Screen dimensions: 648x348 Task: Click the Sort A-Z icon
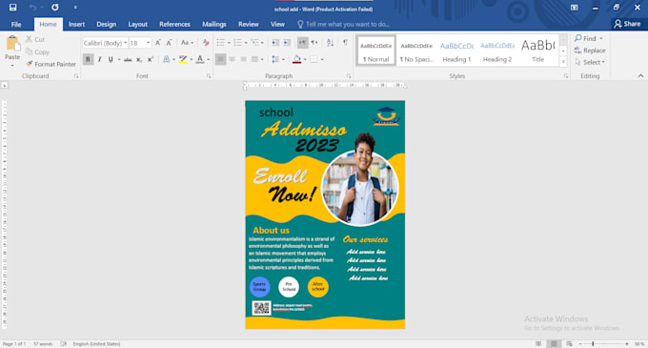point(330,43)
